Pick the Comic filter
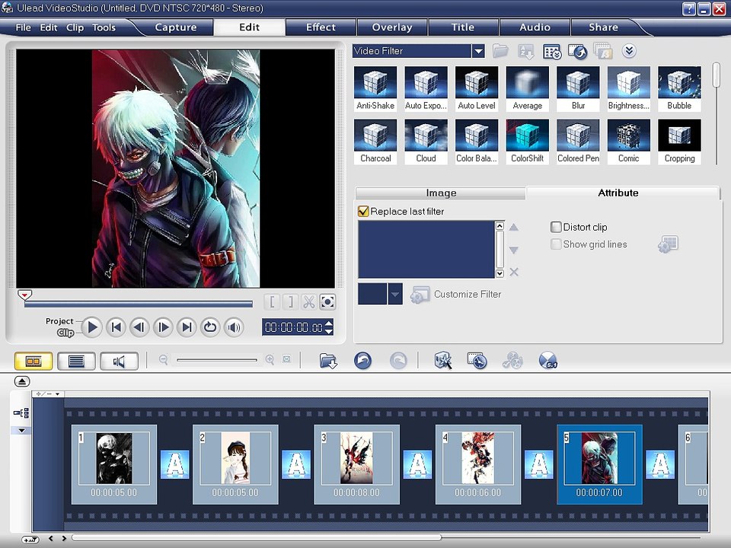The height and width of the screenshot is (548, 731). (628, 142)
